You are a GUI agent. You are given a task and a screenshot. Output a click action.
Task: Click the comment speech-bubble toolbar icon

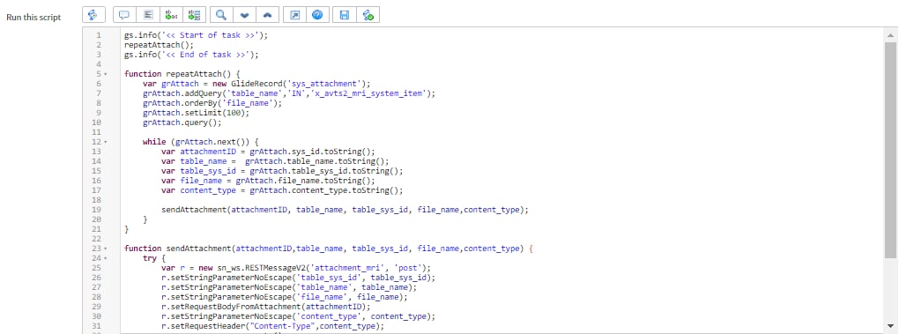click(124, 15)
